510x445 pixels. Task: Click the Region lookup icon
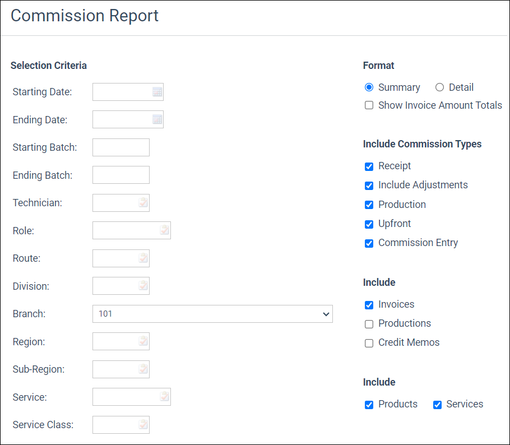pyautogui.click(x=143, y=341)
